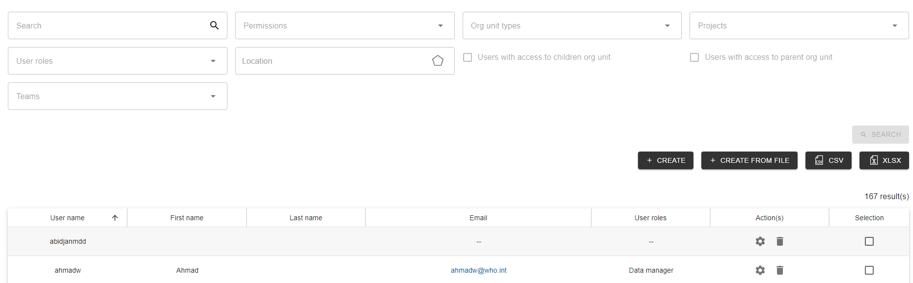Open settings gear for user abidjanmdd
Screen dimensions: 913x283
pos(760,241)
